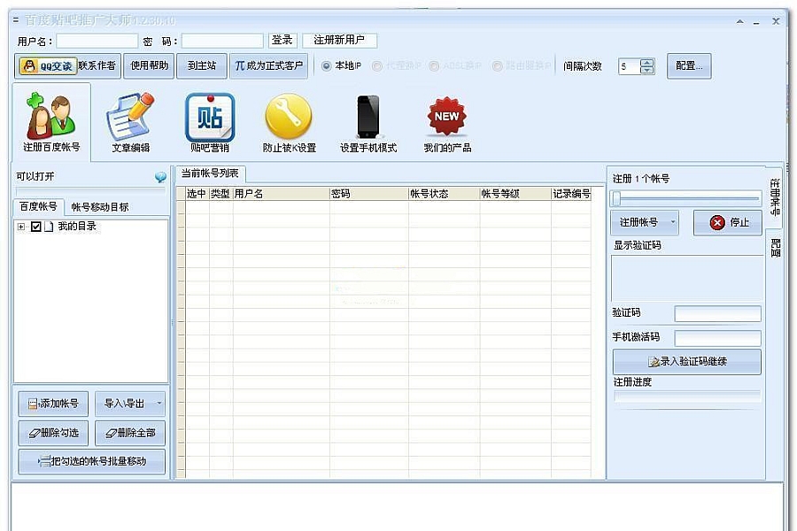The image size is (797, 531).
Task: Open the 注册帐号 dropdown button
Action: tap(645, 222)
